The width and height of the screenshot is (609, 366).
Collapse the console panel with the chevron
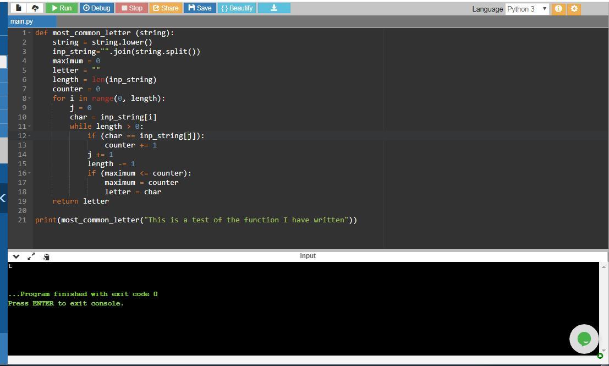(16, 256)
